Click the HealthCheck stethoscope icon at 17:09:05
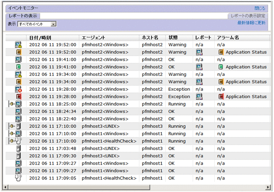This screenshot has height=192, width=274. tap(18, 178)
